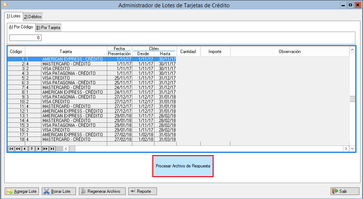Click the question mark navigator button
The width and height of the screenshot is (363, 199).
32,149
